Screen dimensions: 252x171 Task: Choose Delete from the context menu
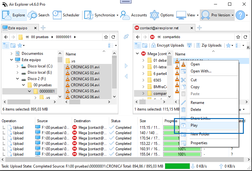pyautogui.click(x=209, y=110)
